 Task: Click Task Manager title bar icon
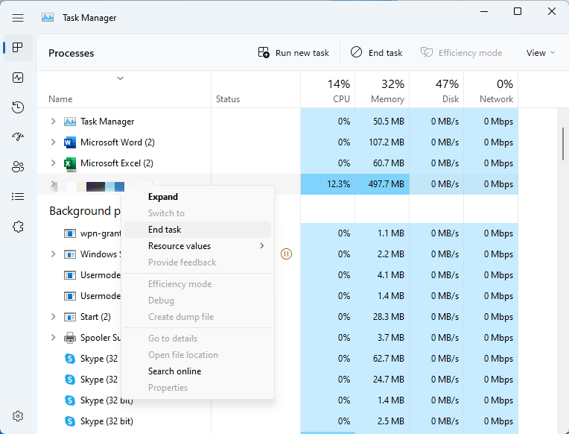click(x=48, y=17)
